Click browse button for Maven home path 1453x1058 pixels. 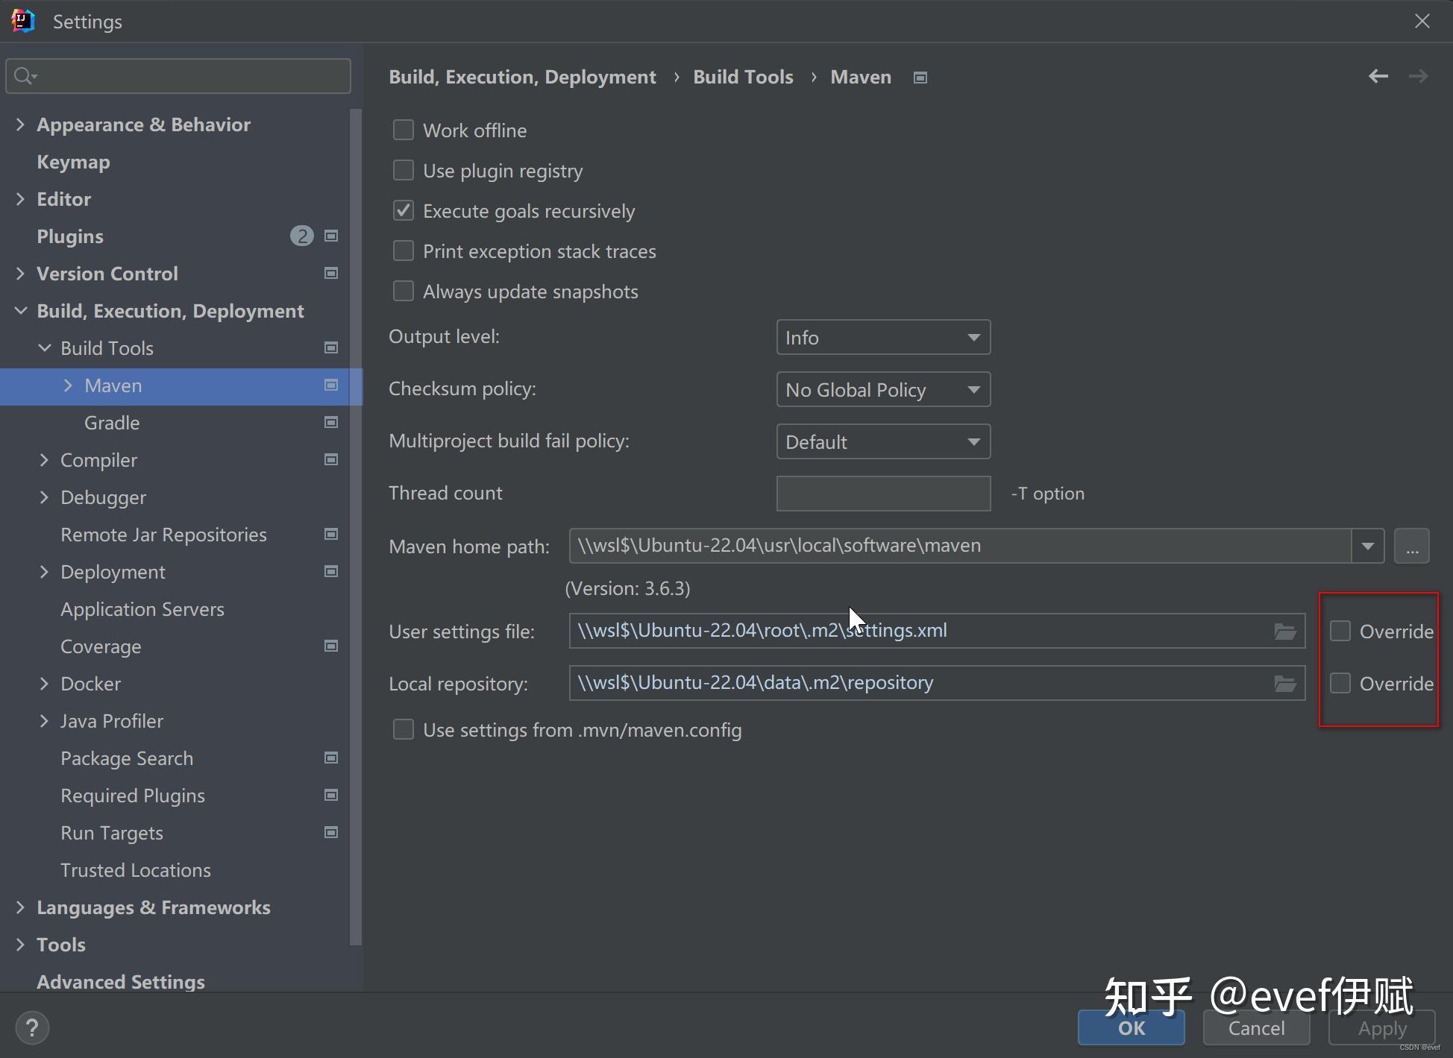point(1411,547)
